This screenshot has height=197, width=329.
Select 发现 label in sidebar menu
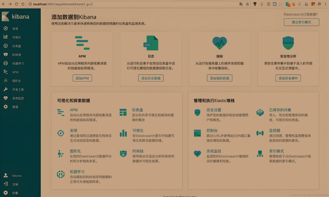coord(15,29)
